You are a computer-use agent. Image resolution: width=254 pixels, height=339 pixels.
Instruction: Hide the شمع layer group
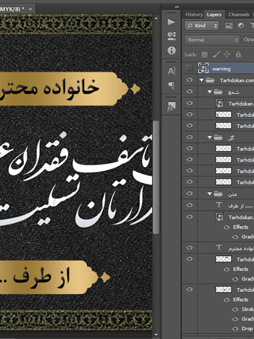[189, 91]
